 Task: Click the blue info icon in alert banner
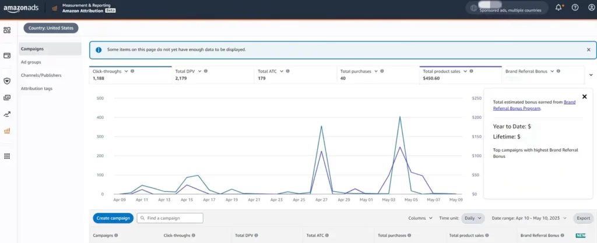click(x=99, y=50)
